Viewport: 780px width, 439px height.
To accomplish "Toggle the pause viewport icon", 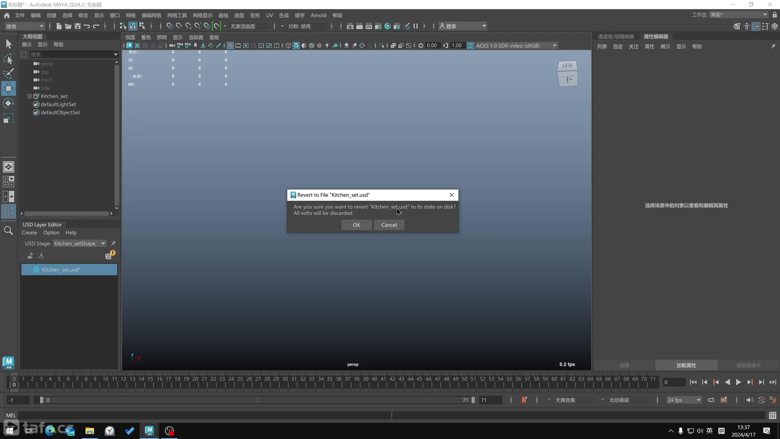I will tap(416, 26).
